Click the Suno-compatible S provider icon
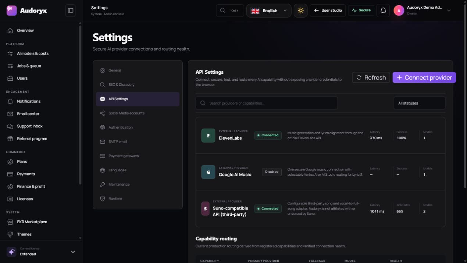 click(205, 208)
